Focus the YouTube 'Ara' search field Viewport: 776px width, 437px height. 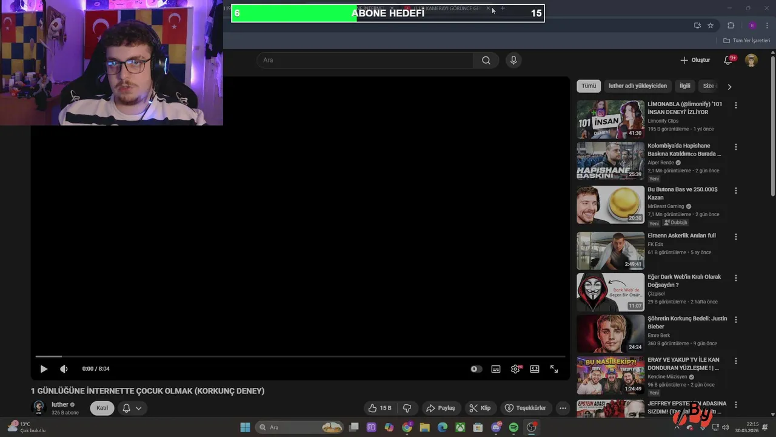click(x=365, y=60)
